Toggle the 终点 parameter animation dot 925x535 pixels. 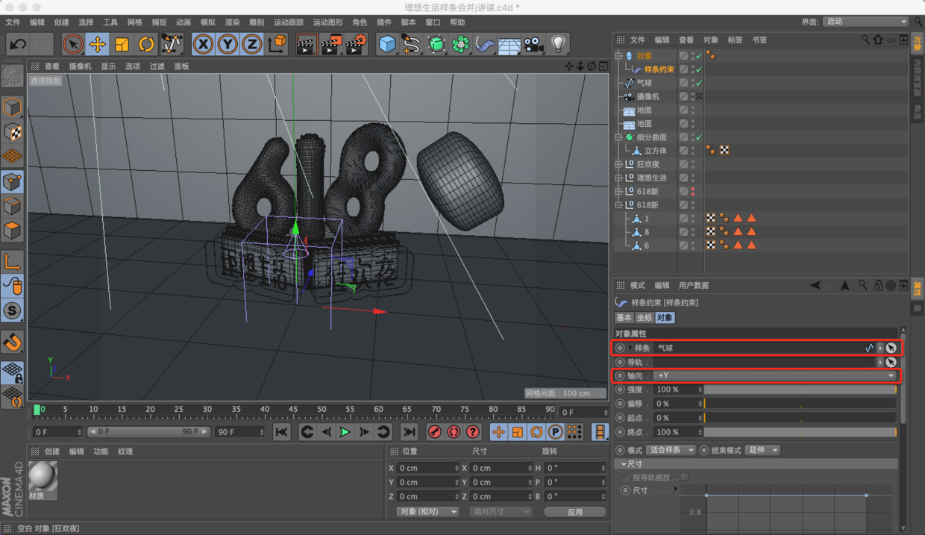620,432
